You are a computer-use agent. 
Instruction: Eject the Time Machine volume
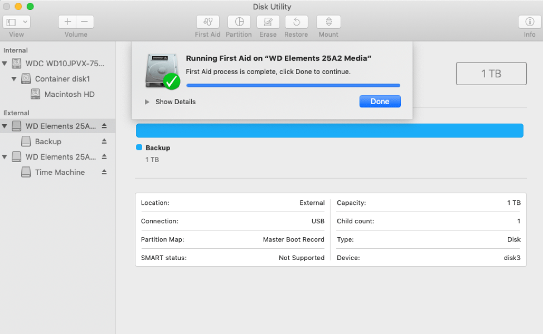point(104,173)
